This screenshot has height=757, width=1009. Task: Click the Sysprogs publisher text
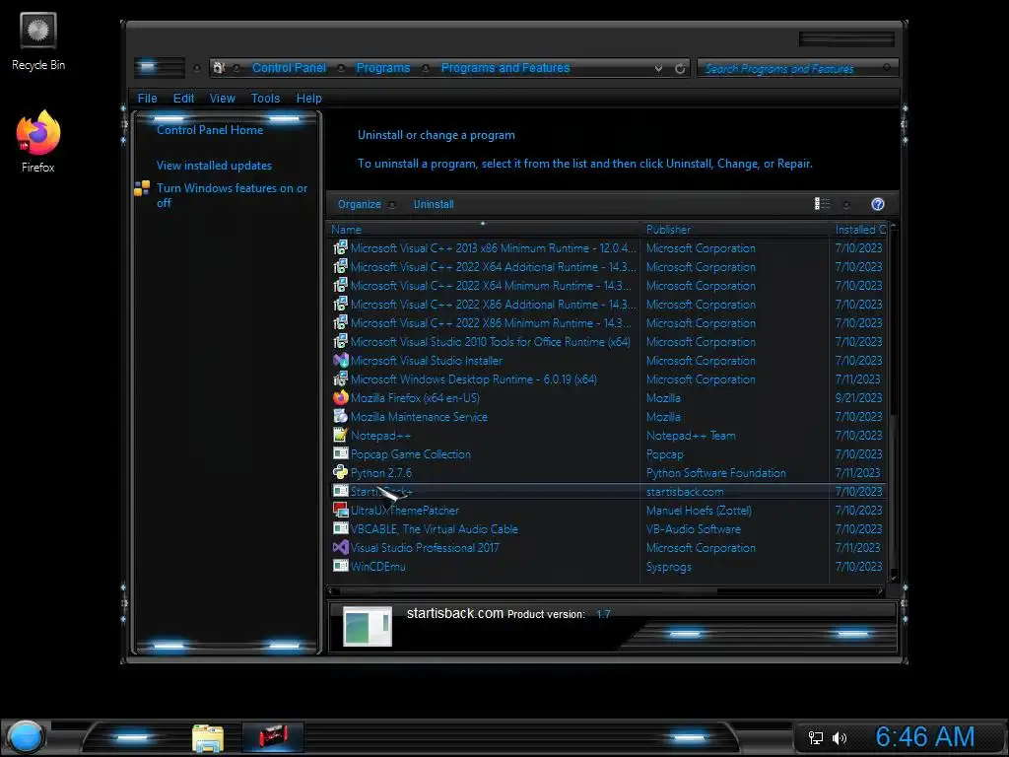669,567
